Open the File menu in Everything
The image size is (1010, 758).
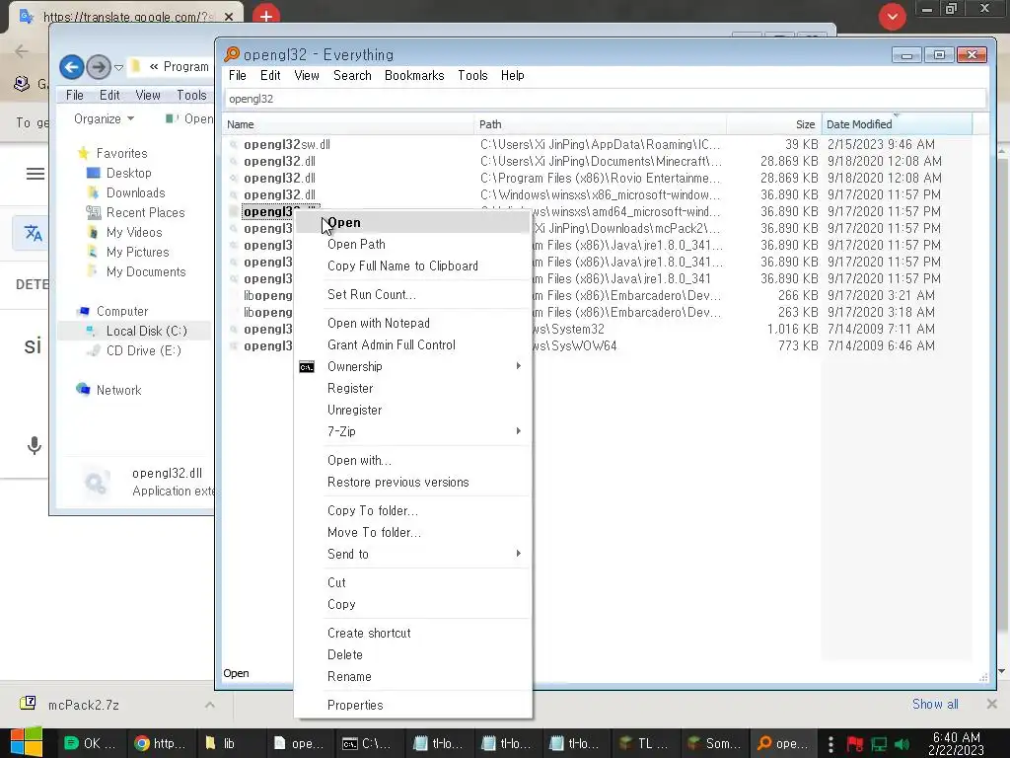tap(237, 75)
